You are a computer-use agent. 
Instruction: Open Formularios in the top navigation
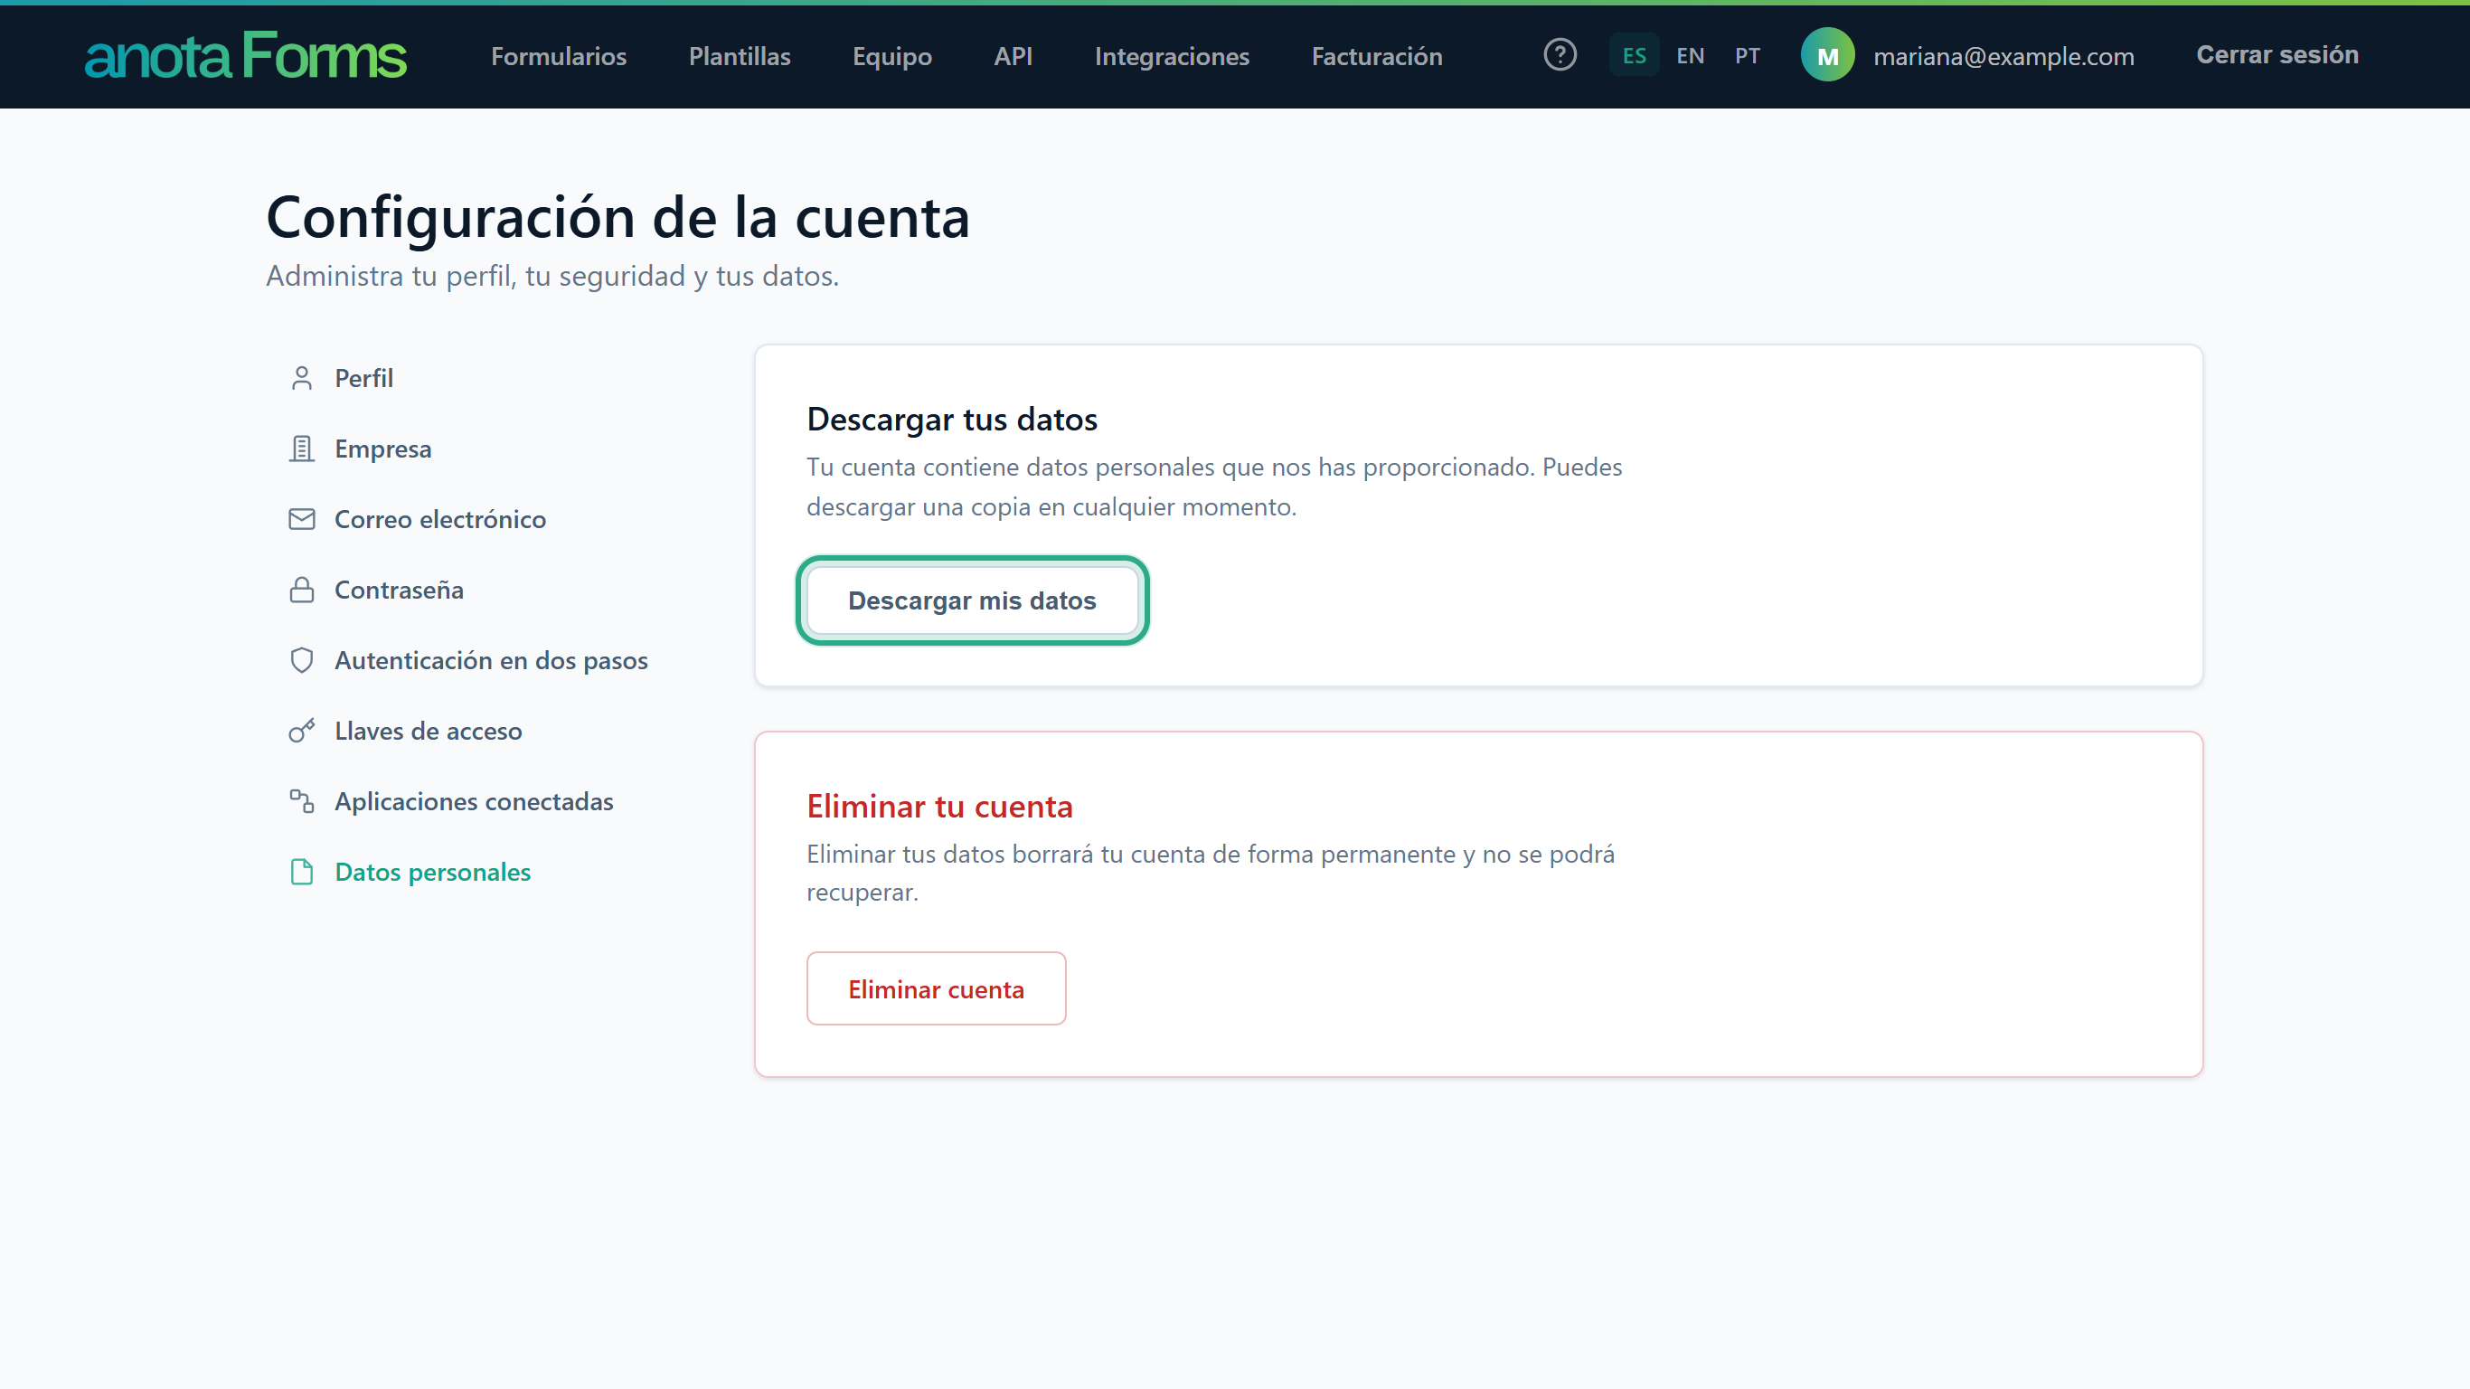[558, 56]
